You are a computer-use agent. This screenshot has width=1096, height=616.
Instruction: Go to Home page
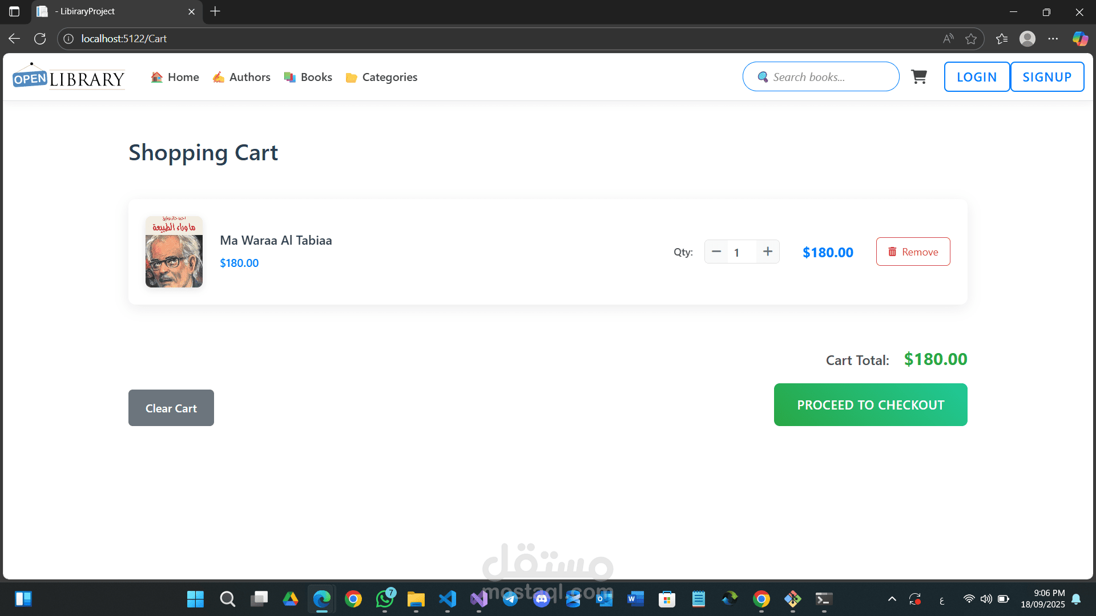click(175, 77)
